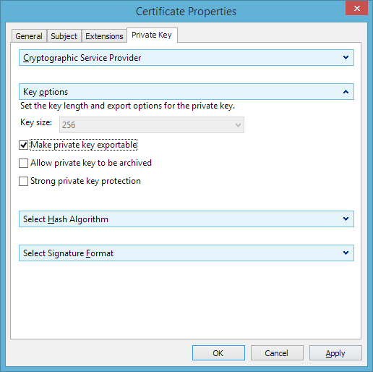Screen dimensions: 373x372
Task: Open the Key size dropdown
Action: 152,125
